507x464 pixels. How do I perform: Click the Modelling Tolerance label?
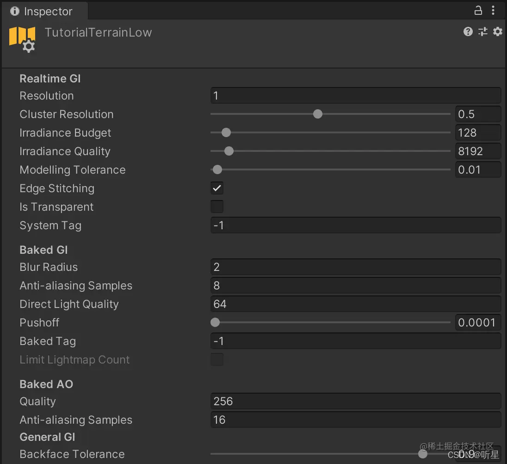pyautogui.click(x=73, y=170)
